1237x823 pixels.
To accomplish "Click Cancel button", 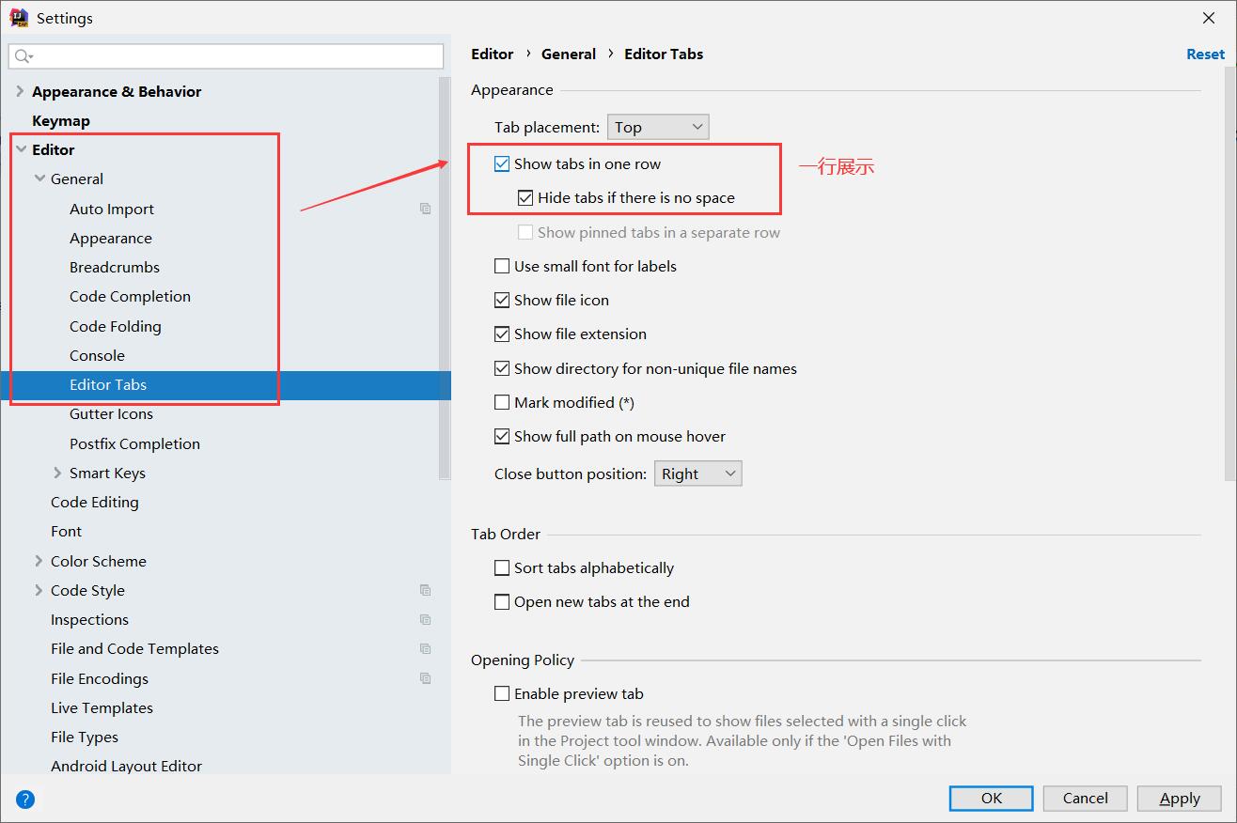I will [1086, 798].
